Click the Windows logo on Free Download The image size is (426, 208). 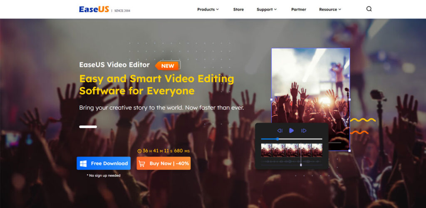pyautogui.click(x=83, y=163)
